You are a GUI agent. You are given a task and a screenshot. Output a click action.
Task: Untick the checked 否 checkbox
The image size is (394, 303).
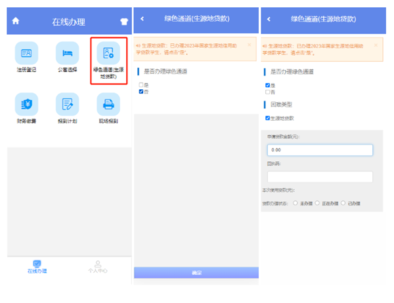141,92
